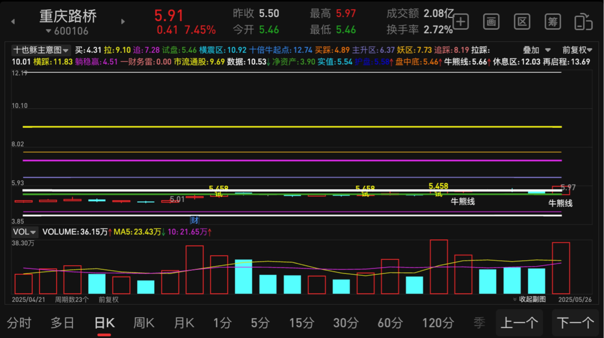Switch to 5分 chart period
Screen dimensions: 604x338
[260, 323]
